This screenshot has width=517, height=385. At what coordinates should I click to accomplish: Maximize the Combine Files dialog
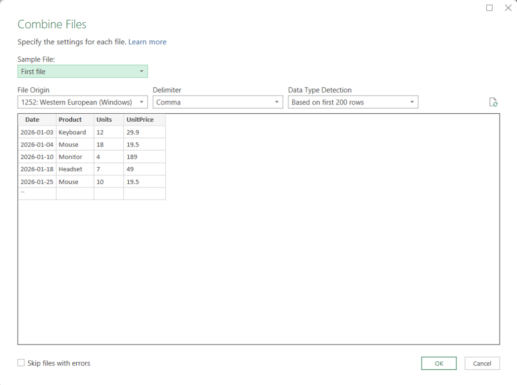point(489,8)
